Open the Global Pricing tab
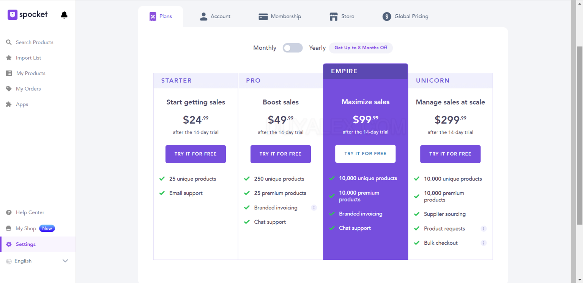Viewport: 583px width, 283px height. 405,16
